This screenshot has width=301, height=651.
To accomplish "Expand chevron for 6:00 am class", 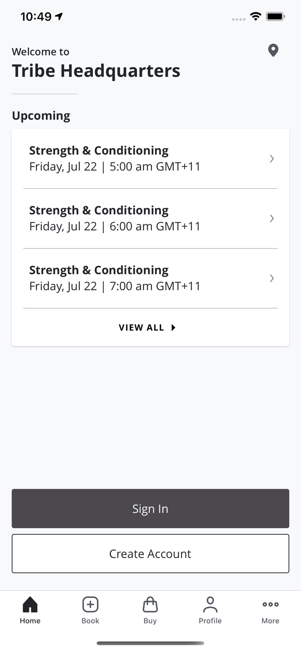I will pos(271,218).
